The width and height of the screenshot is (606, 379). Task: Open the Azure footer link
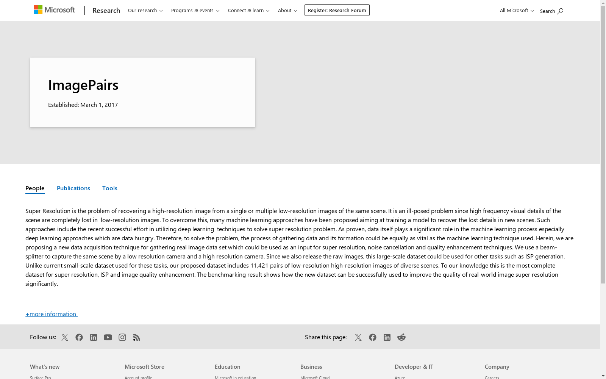pyautogui.click(x=400, y=377)
